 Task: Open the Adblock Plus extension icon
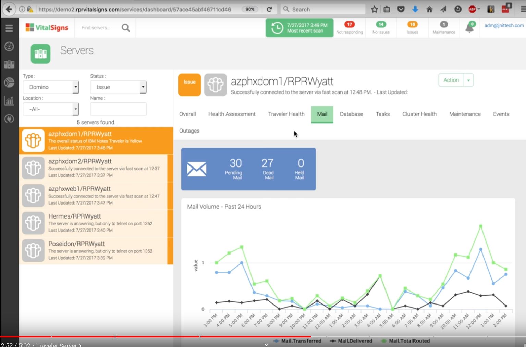(x=472, y=9)
